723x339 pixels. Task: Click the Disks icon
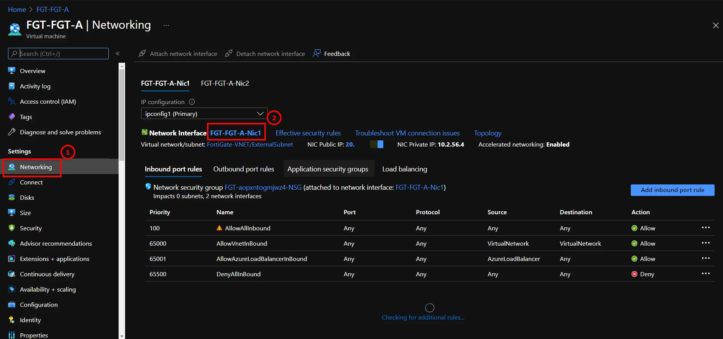click(x=12, y=197)
